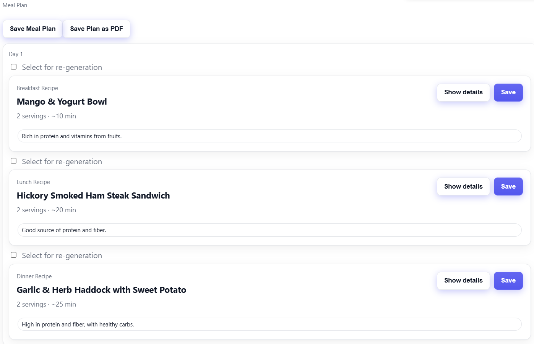Check the re-generation box above the Lunch Recipe

click(14, 161)
